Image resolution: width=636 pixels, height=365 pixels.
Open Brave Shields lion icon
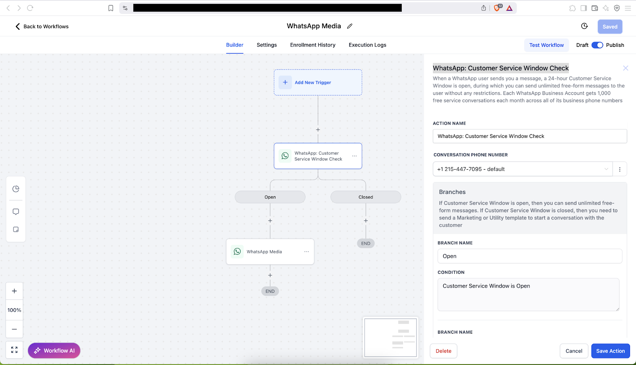pos(497,8)
